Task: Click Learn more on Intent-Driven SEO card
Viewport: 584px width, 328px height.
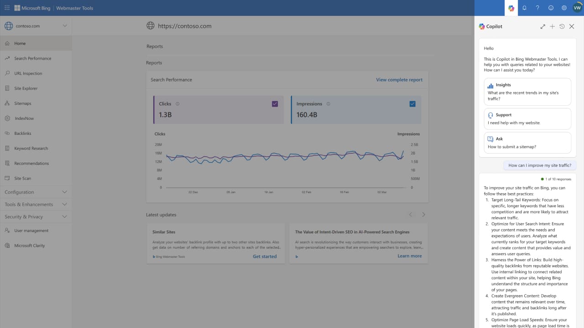Action: coord(410,256)
